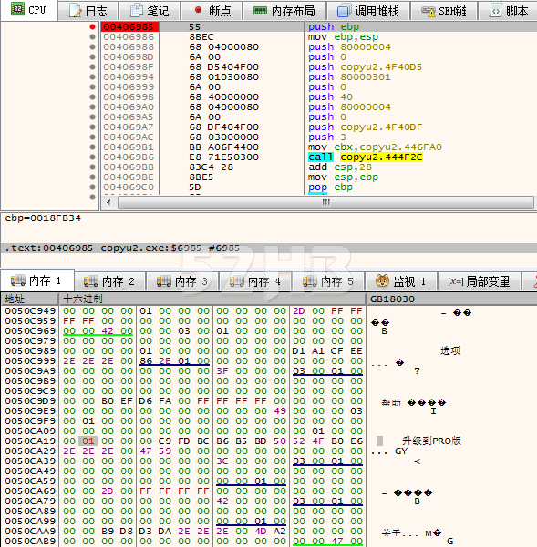Click the notes icon on 笔记 tab
This screenshot has width=537, height=547.
[137, 11]
